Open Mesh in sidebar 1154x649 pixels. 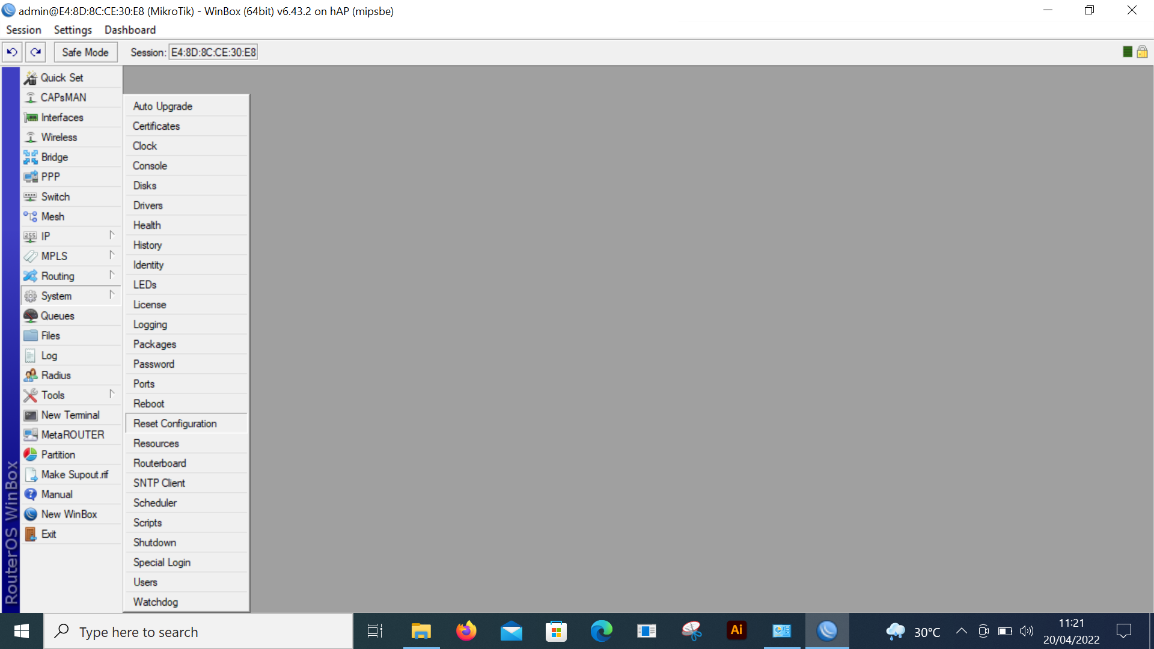pyautogui.click(x=72, y=216)
